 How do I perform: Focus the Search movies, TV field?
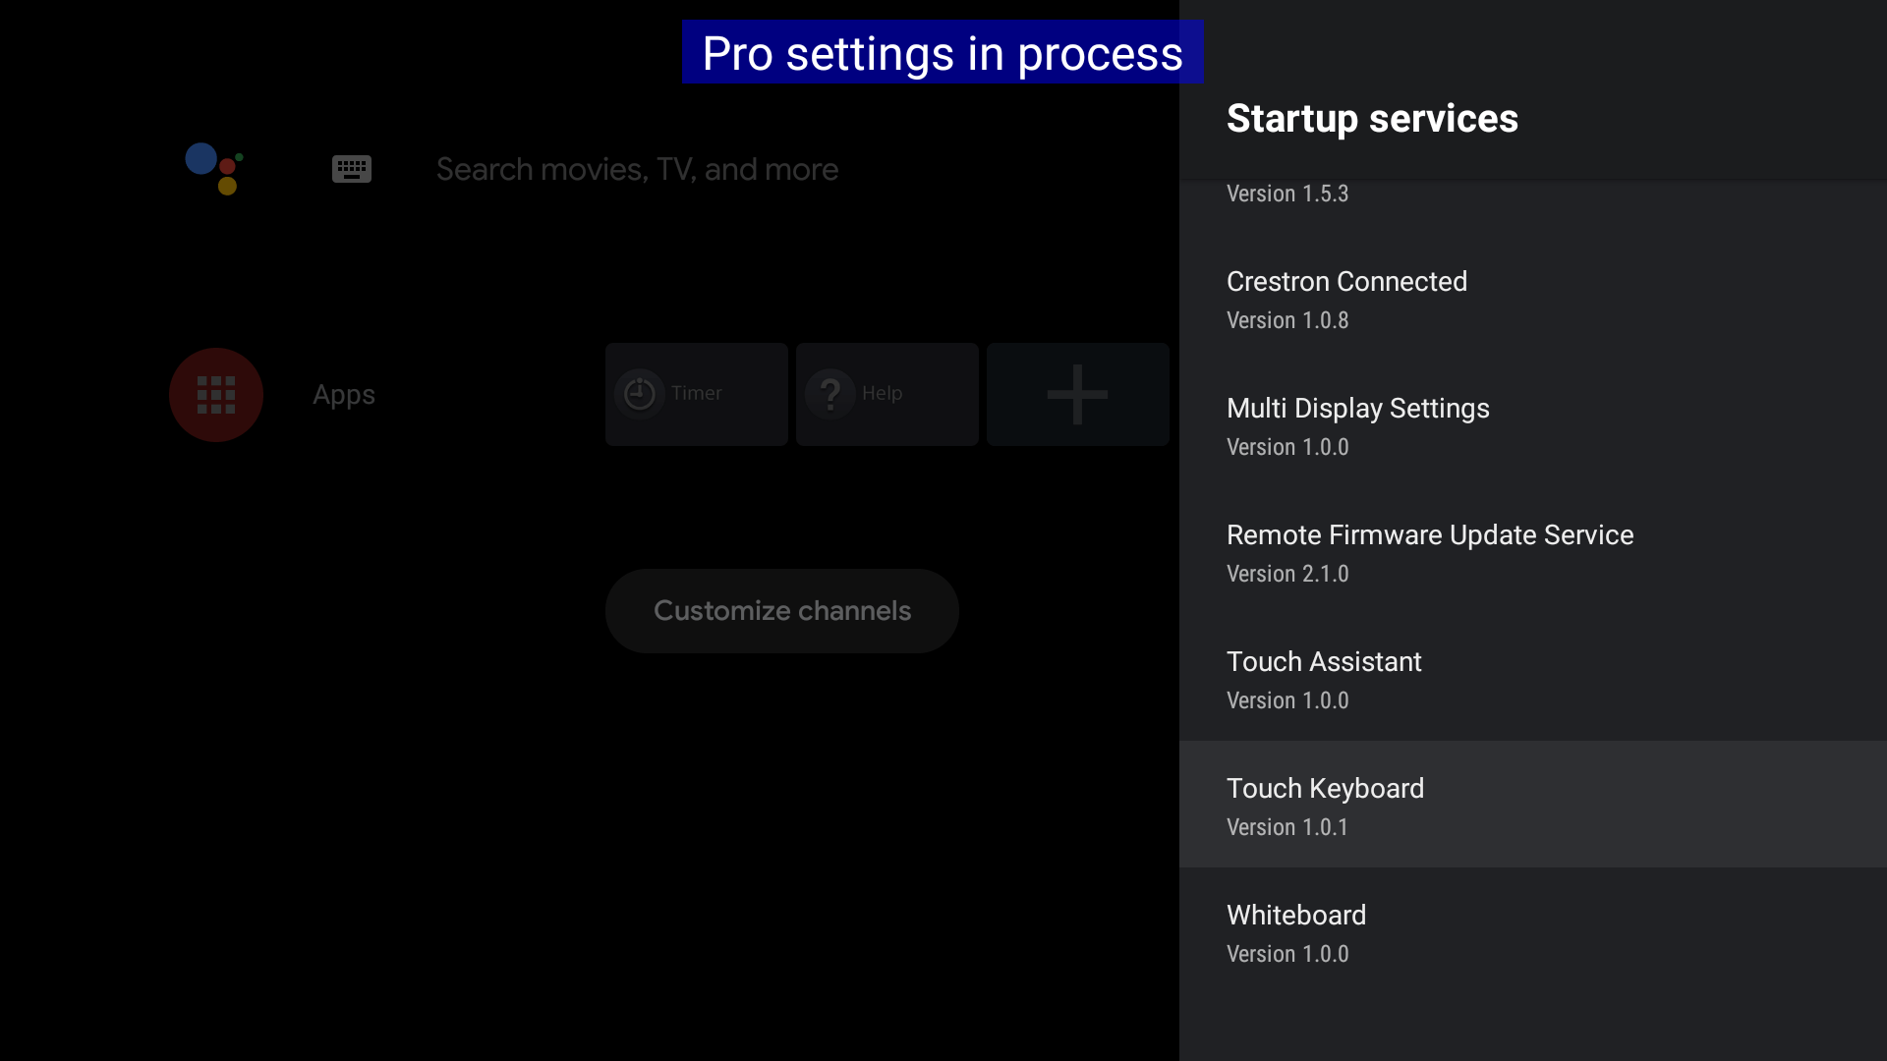point(637,169)
